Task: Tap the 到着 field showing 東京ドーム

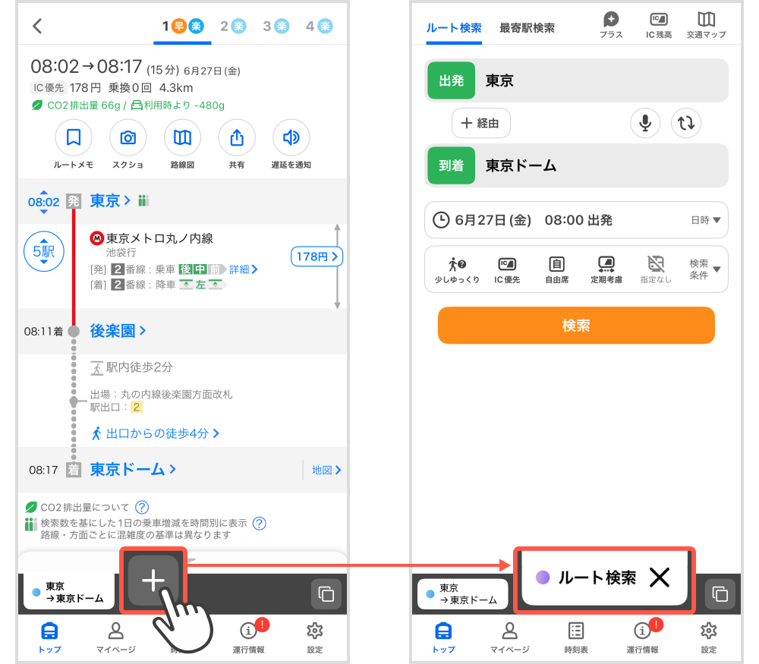Action: tap(576, 165)
